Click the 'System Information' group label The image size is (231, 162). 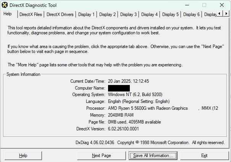23,74
